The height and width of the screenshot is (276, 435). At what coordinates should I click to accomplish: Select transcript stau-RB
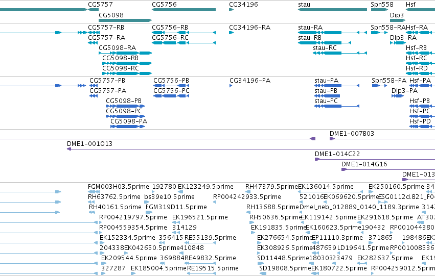click(310, 37)
